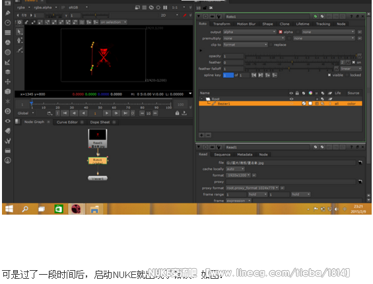Open the Other nodes menu (wrench icon)
373x284 pixels.
[8, 141]
